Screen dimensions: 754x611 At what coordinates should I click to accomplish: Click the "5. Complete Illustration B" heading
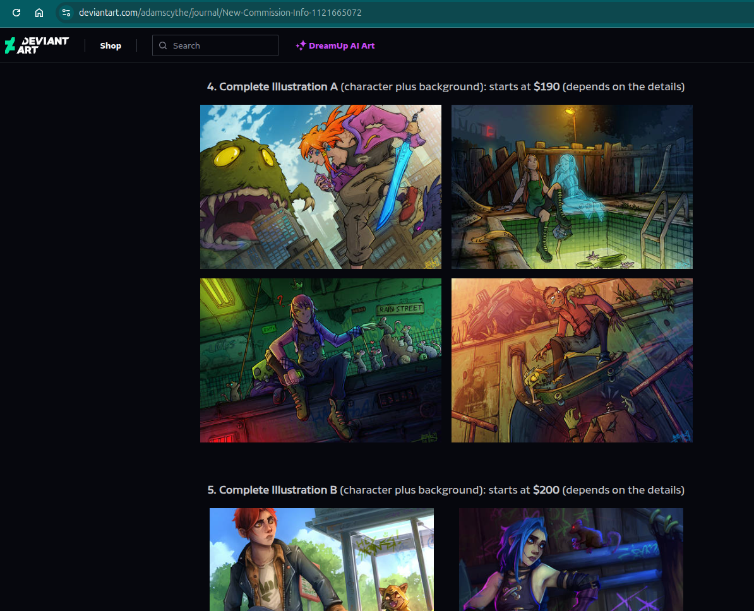point(272,490)
